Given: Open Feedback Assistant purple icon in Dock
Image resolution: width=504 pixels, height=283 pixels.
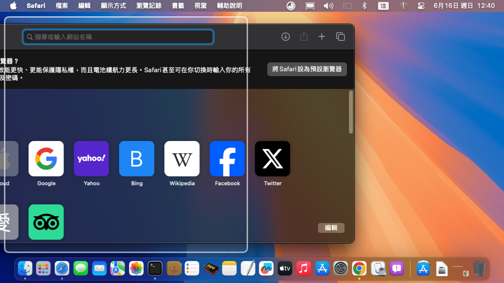Looking at the screenshot, I should 397,268.
